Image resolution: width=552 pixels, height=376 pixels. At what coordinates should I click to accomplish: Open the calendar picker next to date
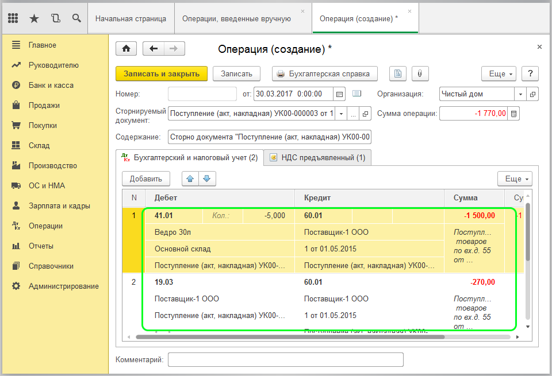click(x=339, y=94)
